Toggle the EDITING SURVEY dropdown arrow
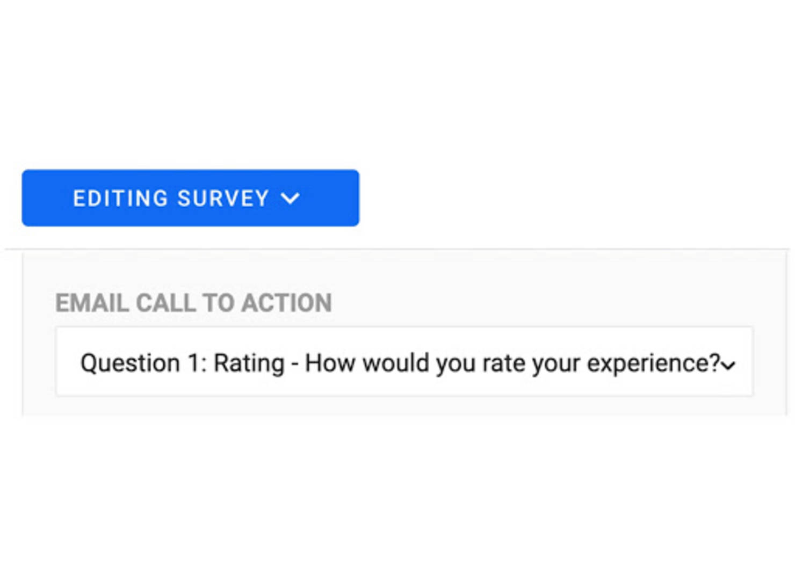This screenshot has width=795, height=568. click(x=290, y=199)
